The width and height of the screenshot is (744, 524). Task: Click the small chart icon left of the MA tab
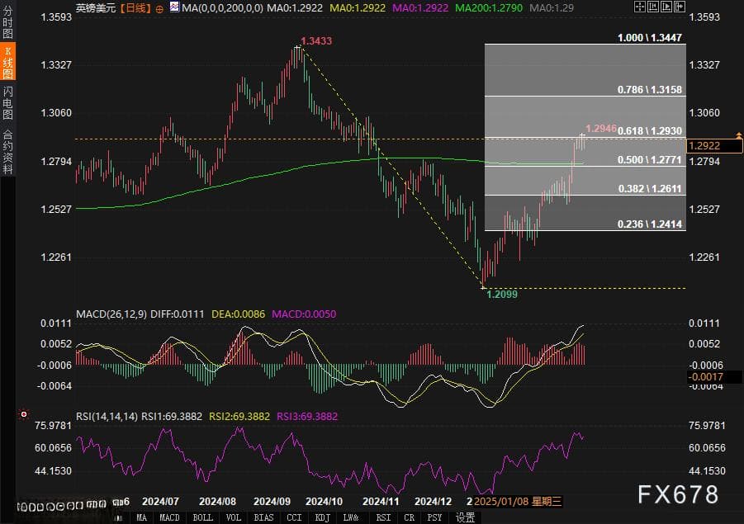click(119, 517)
